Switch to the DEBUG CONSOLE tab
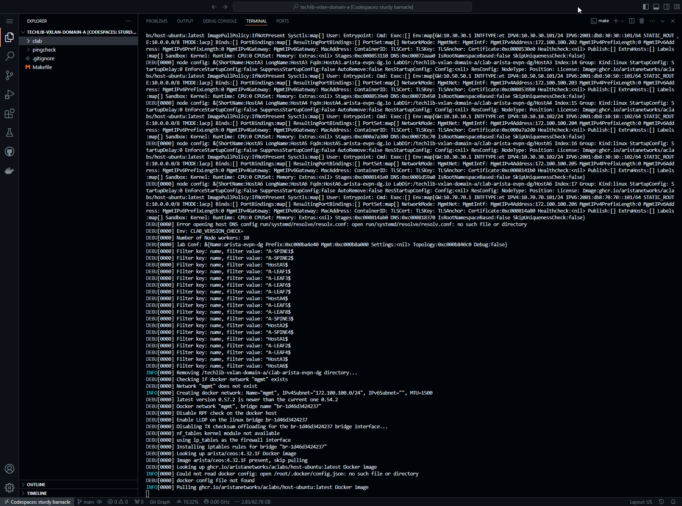 [220, 21]
